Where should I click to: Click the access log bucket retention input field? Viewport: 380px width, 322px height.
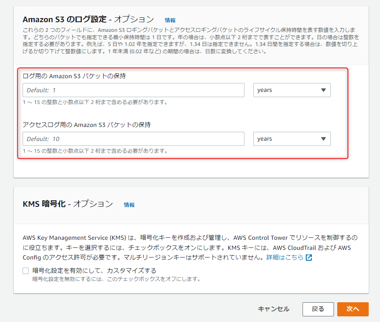(x=134, y=139)
